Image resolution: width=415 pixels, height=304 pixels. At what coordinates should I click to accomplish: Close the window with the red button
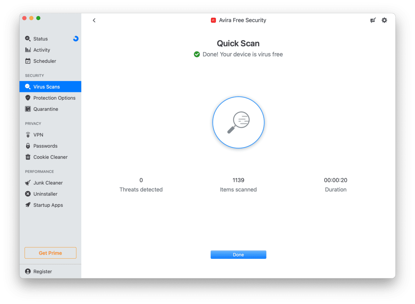tap(25, 18)
